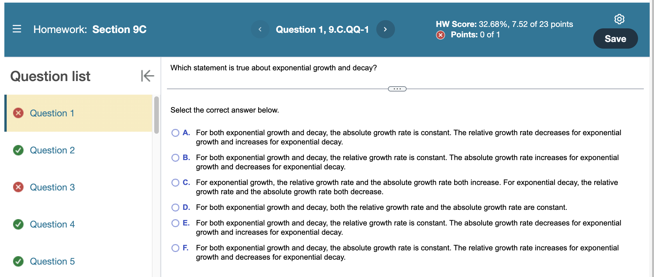This screenshot has width=654, height=277.
Task: Click the red X icon beside Question 3
Action: pos(18,187)
